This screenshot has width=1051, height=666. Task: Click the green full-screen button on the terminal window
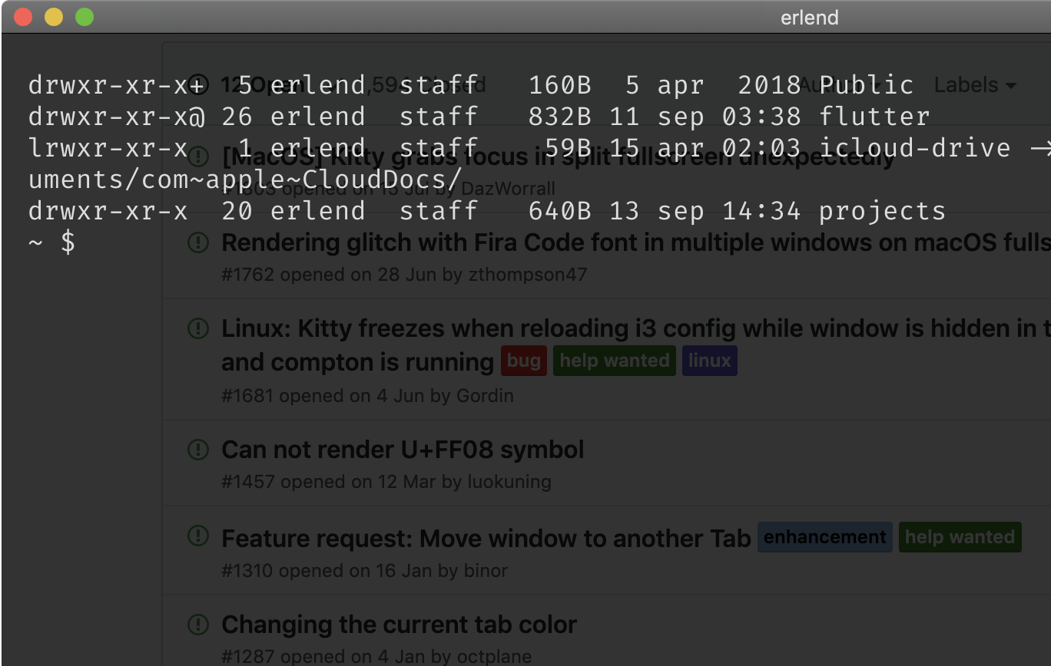click(x=85, y=16)
